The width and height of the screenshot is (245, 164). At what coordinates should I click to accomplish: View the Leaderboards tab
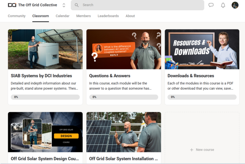point(108,16)
